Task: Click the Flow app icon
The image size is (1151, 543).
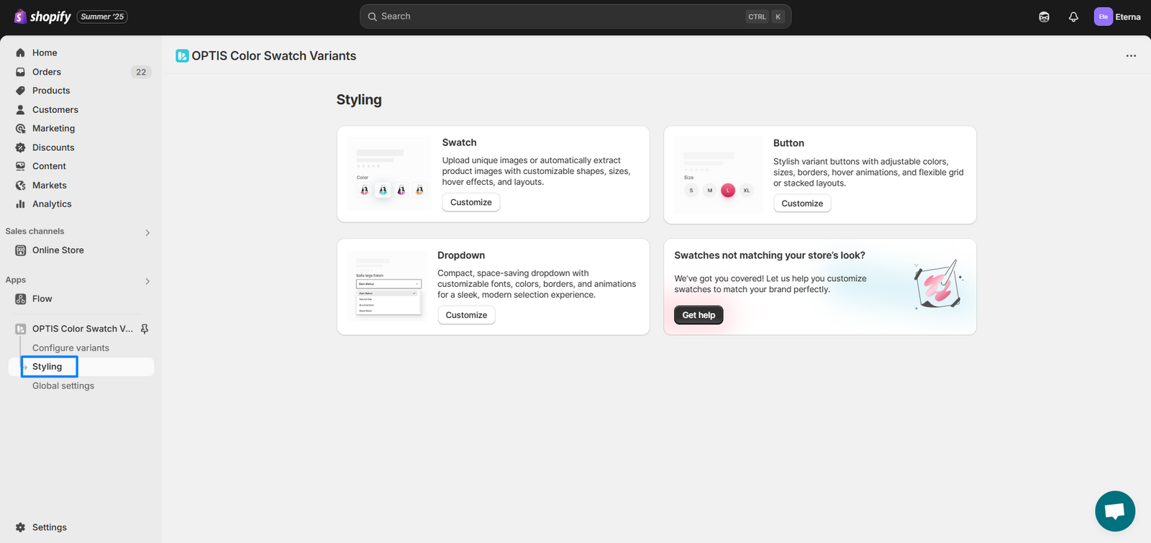Action: pyautogui.click(x=20, y=298)
